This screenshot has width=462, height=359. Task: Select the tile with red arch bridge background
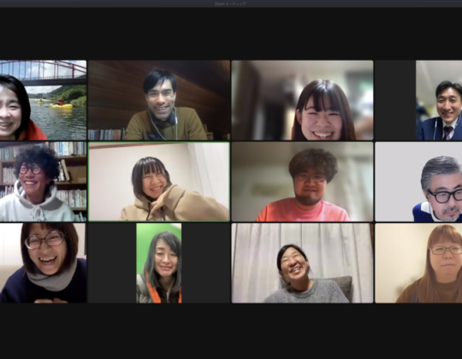43,100
